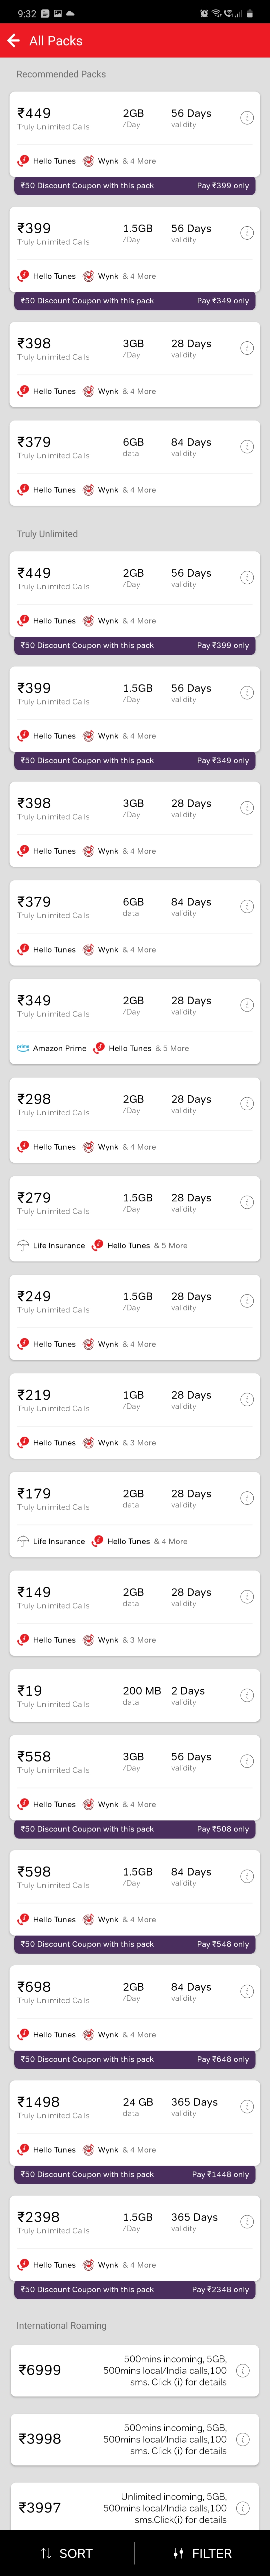The width and height of the screenshot is (270, 2576).
Task: Tap the "Pay ₹2348 only" discount banner
Action: pyautogui.click(x=220, y=2289)
